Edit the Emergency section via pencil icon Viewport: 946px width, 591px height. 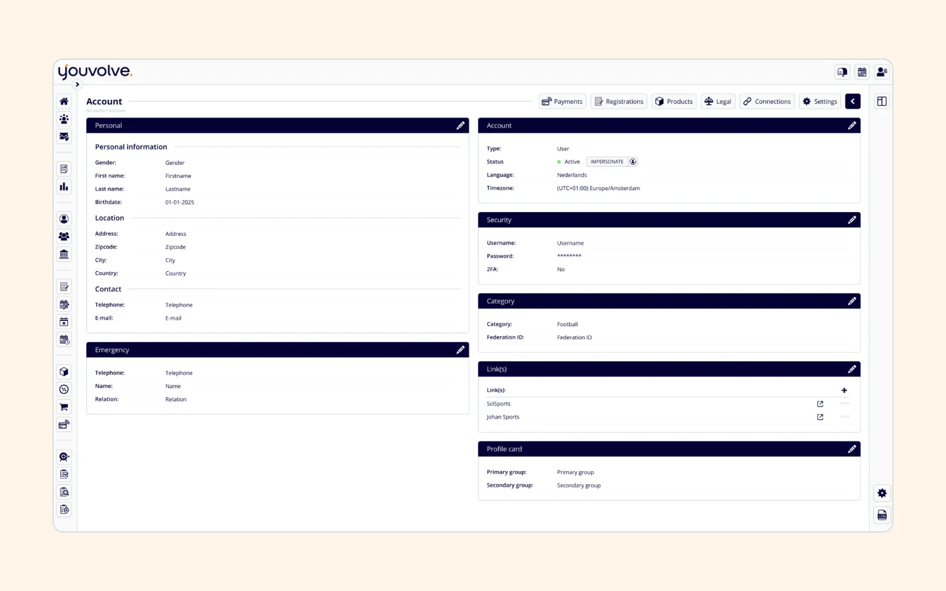point(460,350)
